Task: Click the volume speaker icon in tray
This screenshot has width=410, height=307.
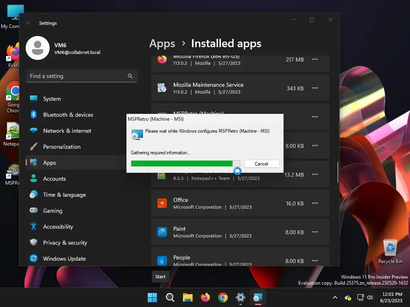Action: (370, 297)
